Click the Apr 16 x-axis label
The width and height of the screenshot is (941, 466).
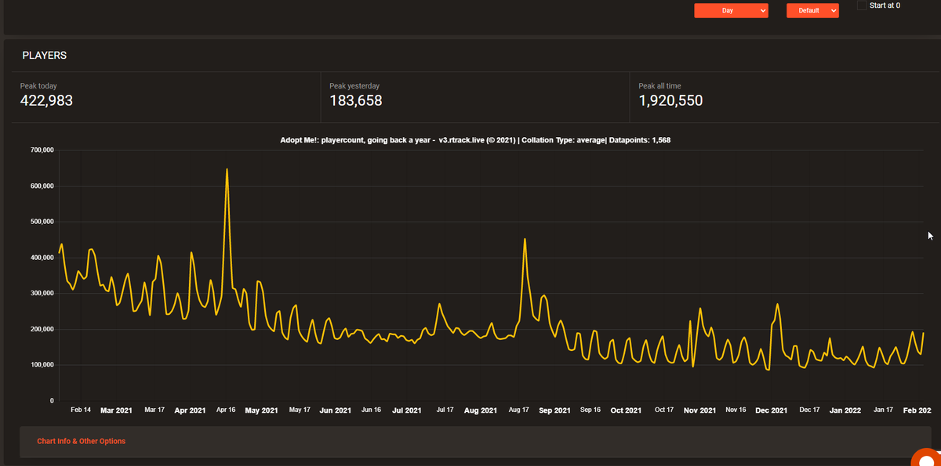point(226,410)
